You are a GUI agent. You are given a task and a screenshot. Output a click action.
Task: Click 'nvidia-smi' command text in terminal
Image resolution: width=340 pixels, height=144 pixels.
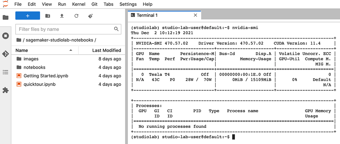[x=245, y=28]
